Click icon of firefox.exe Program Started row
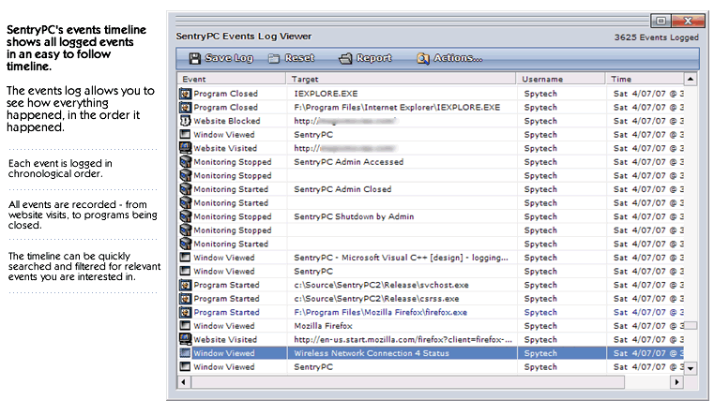Viewport: 714px width, 415px height. pos(185,312)
